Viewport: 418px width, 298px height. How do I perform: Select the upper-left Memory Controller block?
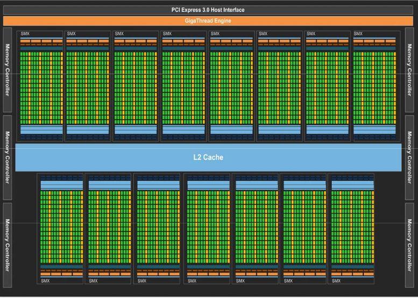pos(7,70)
